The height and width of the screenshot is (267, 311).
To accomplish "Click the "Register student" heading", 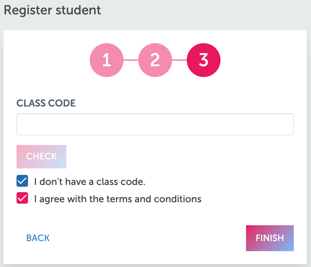I will (x=52, y=10).
